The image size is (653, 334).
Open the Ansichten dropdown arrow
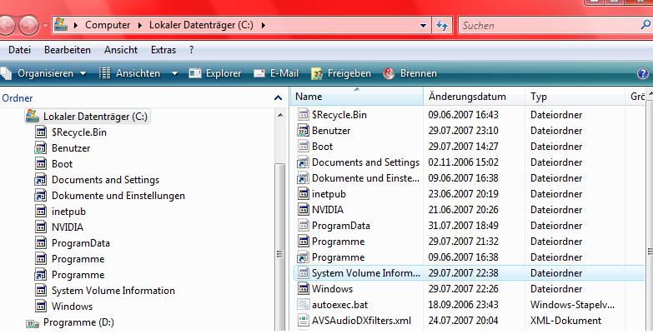[174, 73]
